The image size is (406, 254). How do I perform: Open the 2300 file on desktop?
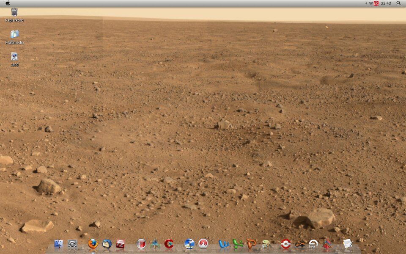[x=14, y=57]
